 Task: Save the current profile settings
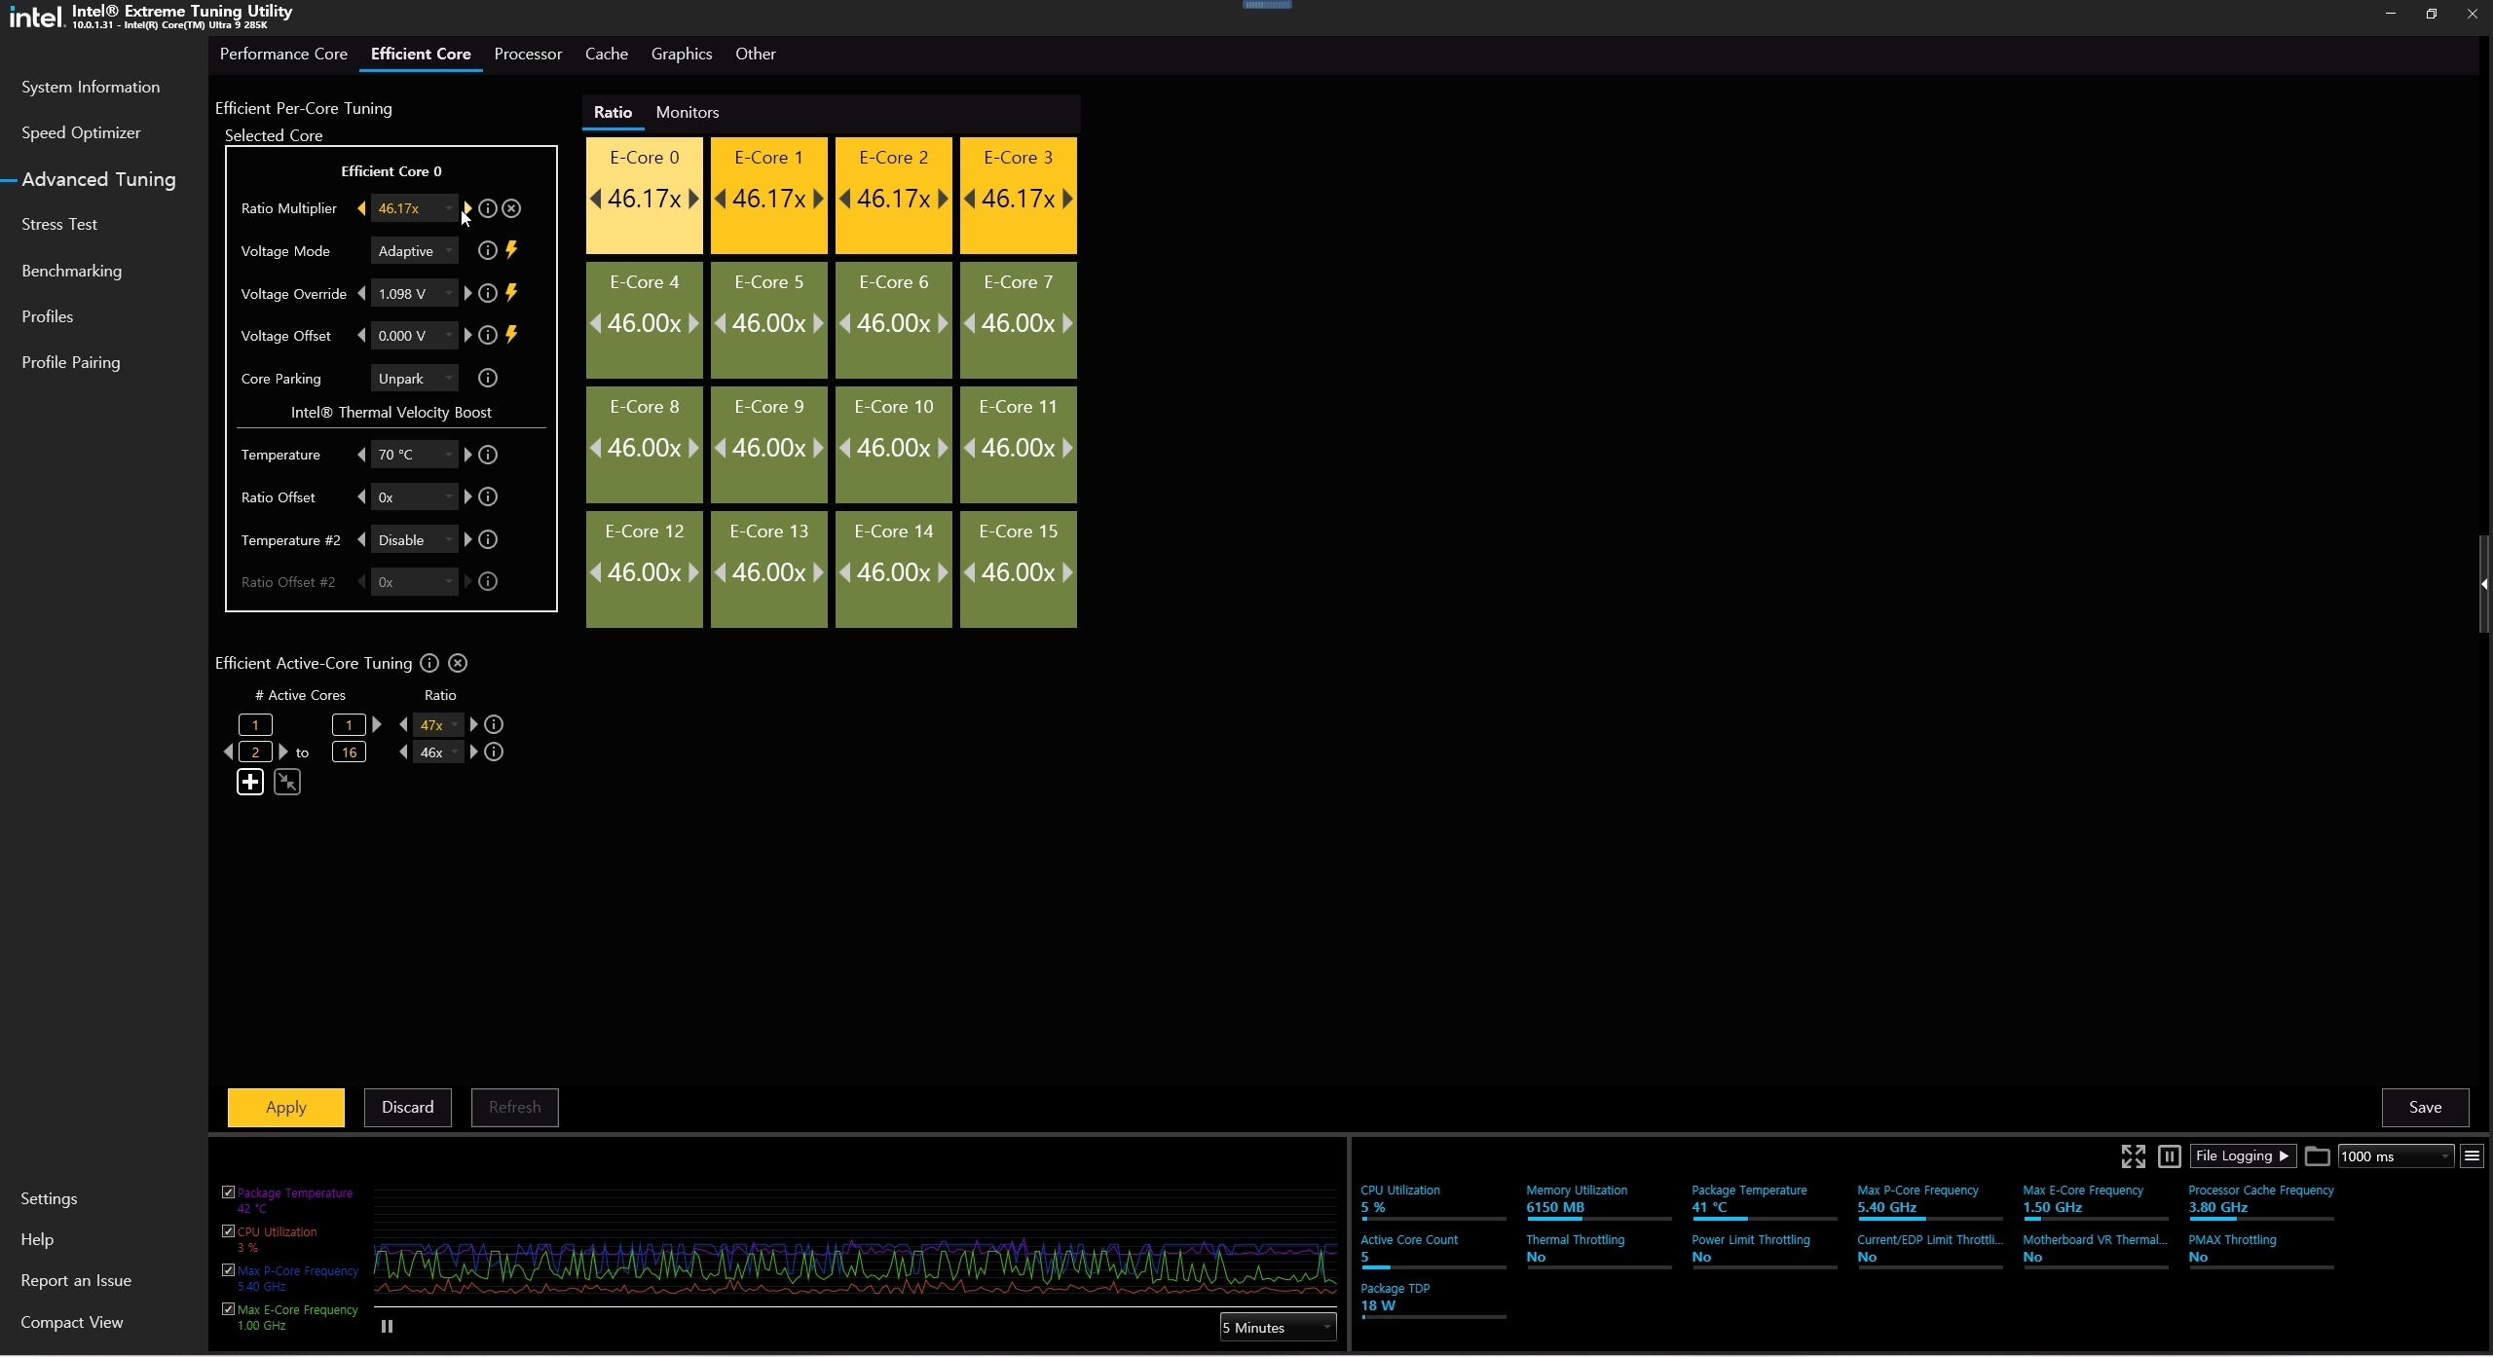[x=2425, y=1107]
